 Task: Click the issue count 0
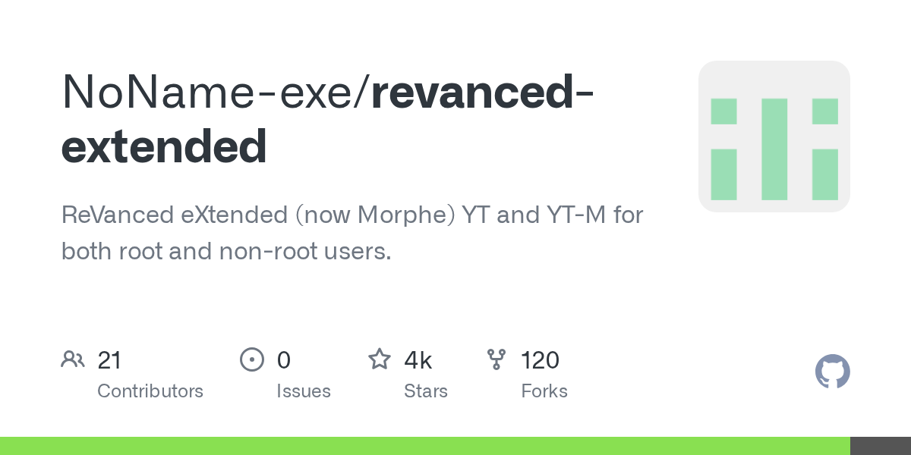click(283, 360)
